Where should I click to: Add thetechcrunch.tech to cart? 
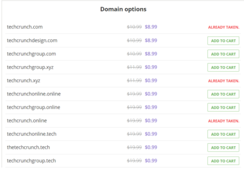click(x=223, y=148)
